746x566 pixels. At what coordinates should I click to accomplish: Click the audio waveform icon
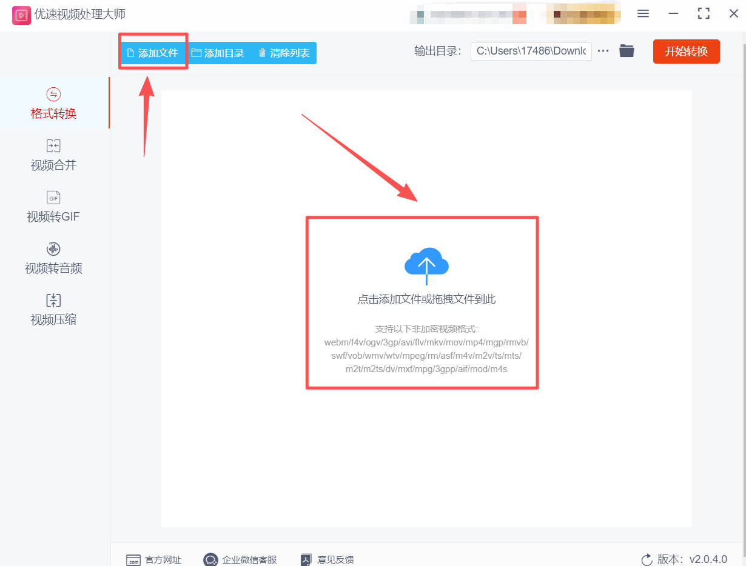(x=53, y=249)
